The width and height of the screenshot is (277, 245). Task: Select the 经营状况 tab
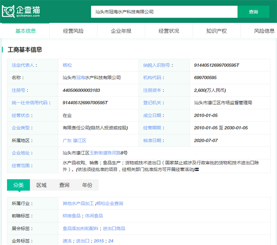tap(169, 31)
